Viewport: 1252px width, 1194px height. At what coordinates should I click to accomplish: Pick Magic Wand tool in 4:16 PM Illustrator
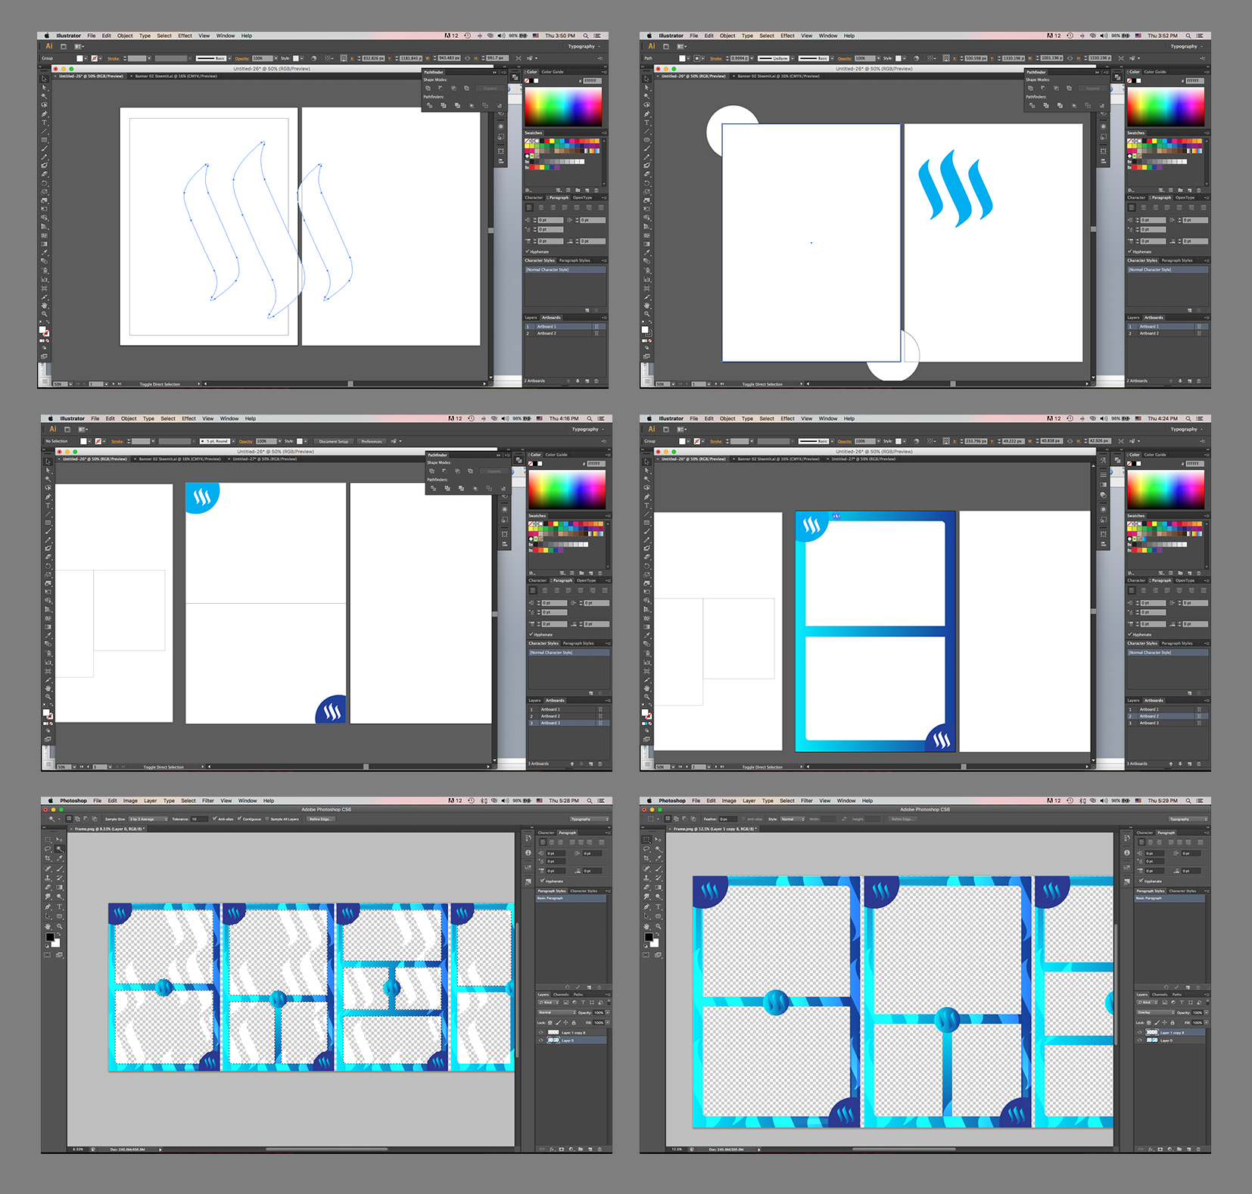click(48, 479)
